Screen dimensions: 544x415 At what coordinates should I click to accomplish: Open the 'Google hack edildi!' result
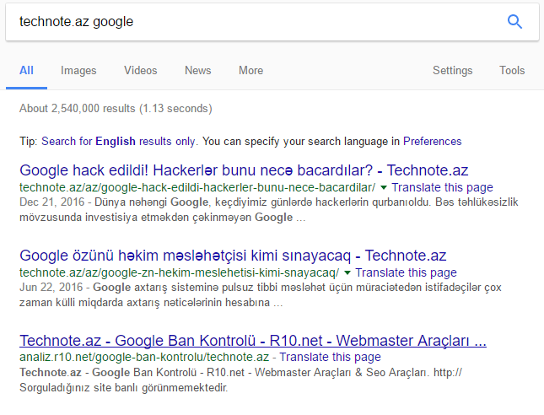click(244, 169)
